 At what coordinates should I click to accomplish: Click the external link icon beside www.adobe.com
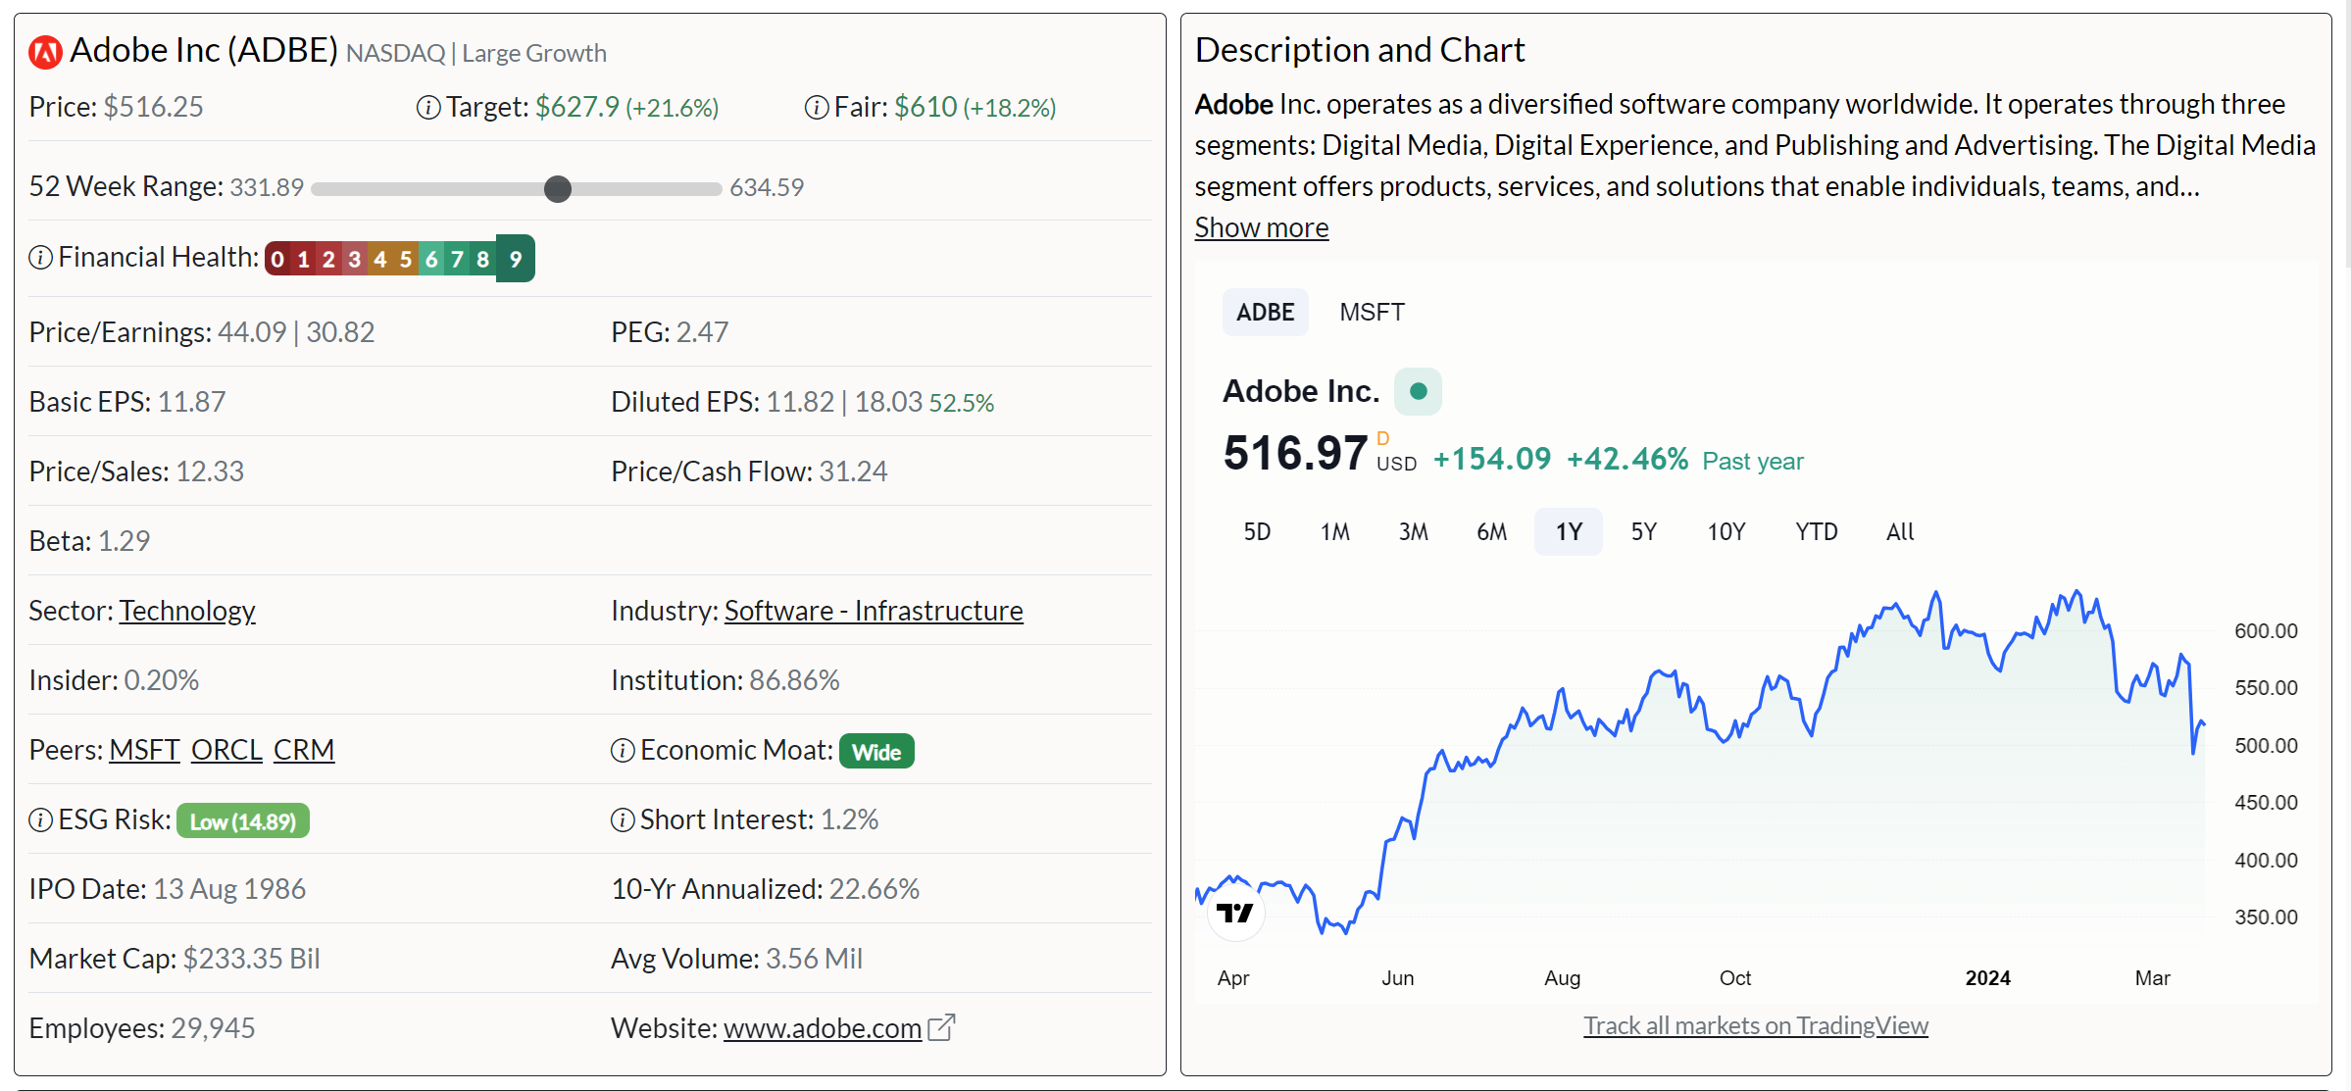pos(941,1027)
